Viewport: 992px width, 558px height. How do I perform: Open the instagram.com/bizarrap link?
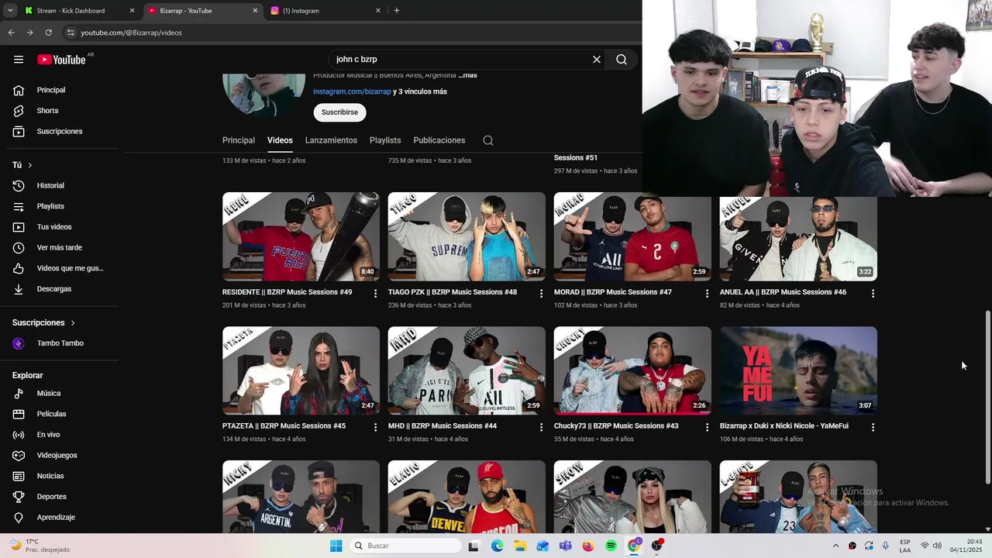[x=352, y=91]
